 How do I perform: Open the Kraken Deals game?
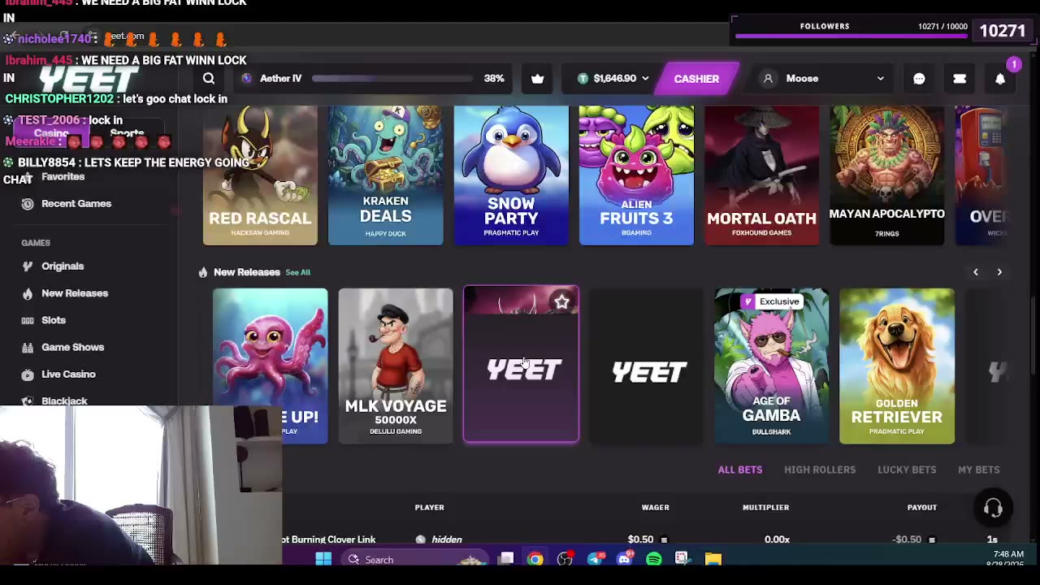coord(385,175)
